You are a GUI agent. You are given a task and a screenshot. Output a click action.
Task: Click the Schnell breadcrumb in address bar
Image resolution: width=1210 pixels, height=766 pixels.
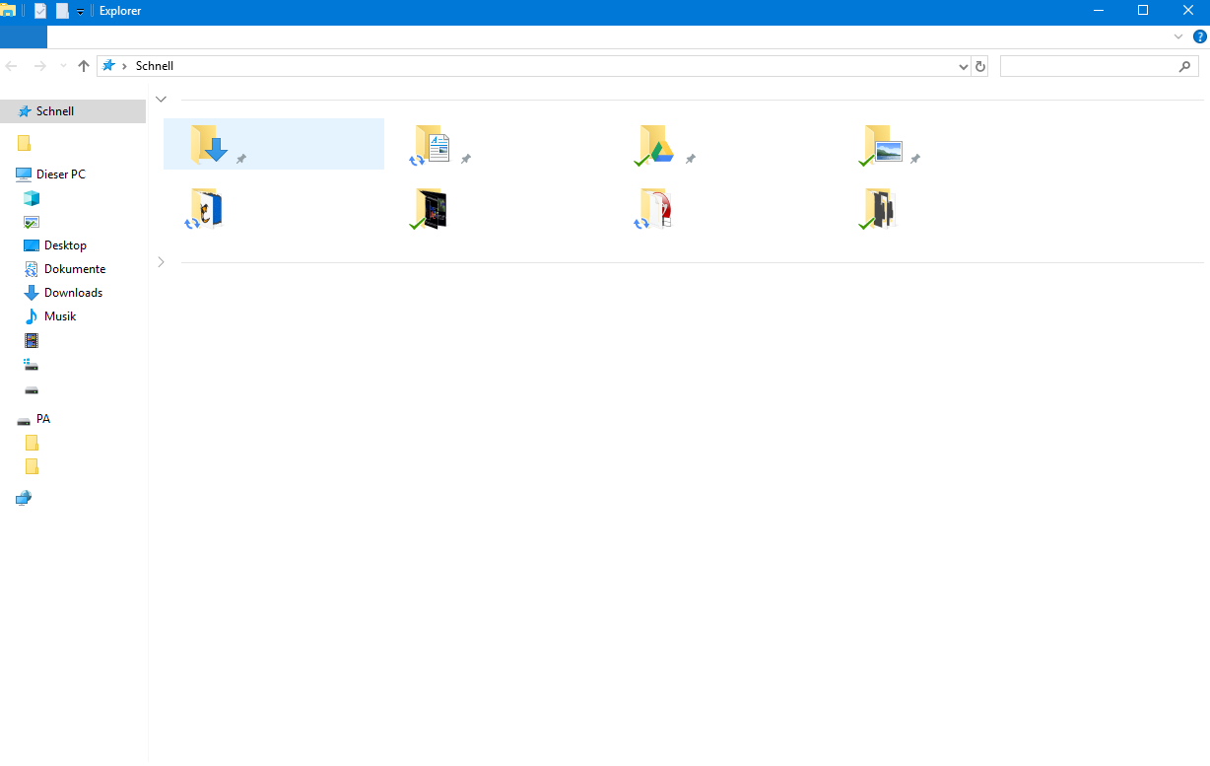(x=155, y=66)
